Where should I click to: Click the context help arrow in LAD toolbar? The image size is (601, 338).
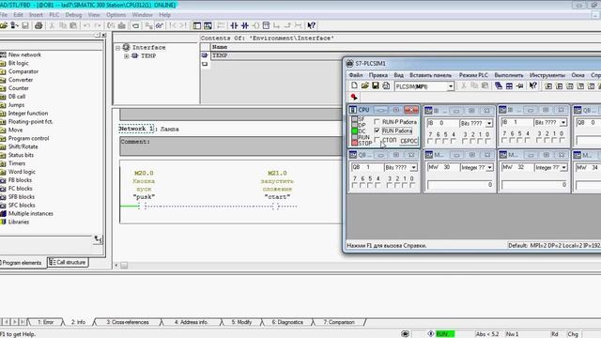coord(311,25)
